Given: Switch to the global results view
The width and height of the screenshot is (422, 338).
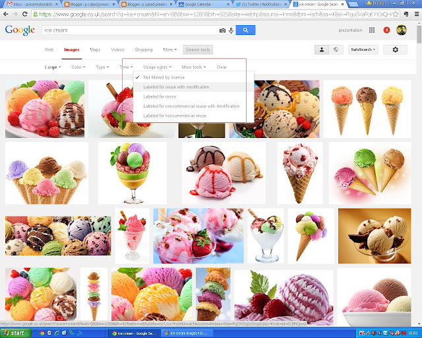Looking at the screenshot, I should point(336,50).
